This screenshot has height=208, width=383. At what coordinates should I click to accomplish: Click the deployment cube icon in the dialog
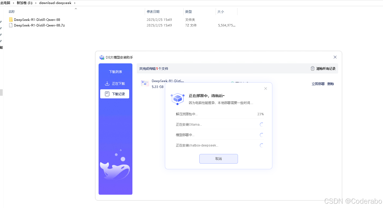click(178, 99)
